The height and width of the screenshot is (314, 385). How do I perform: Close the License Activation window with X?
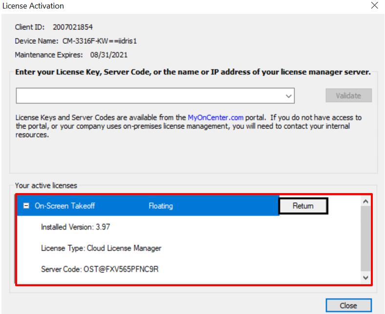click(374, 6)
